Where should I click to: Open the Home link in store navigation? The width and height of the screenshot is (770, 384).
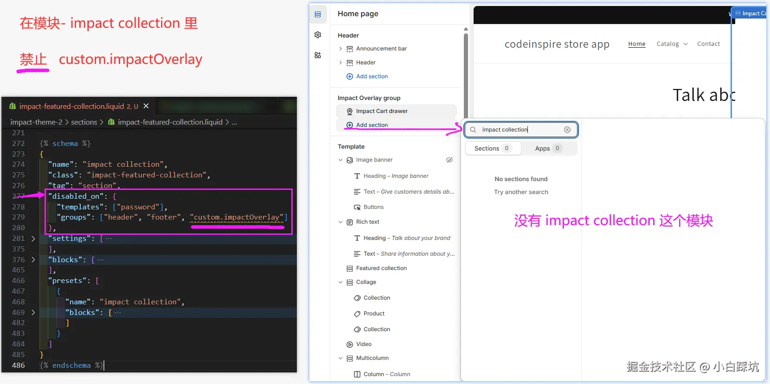637,44
